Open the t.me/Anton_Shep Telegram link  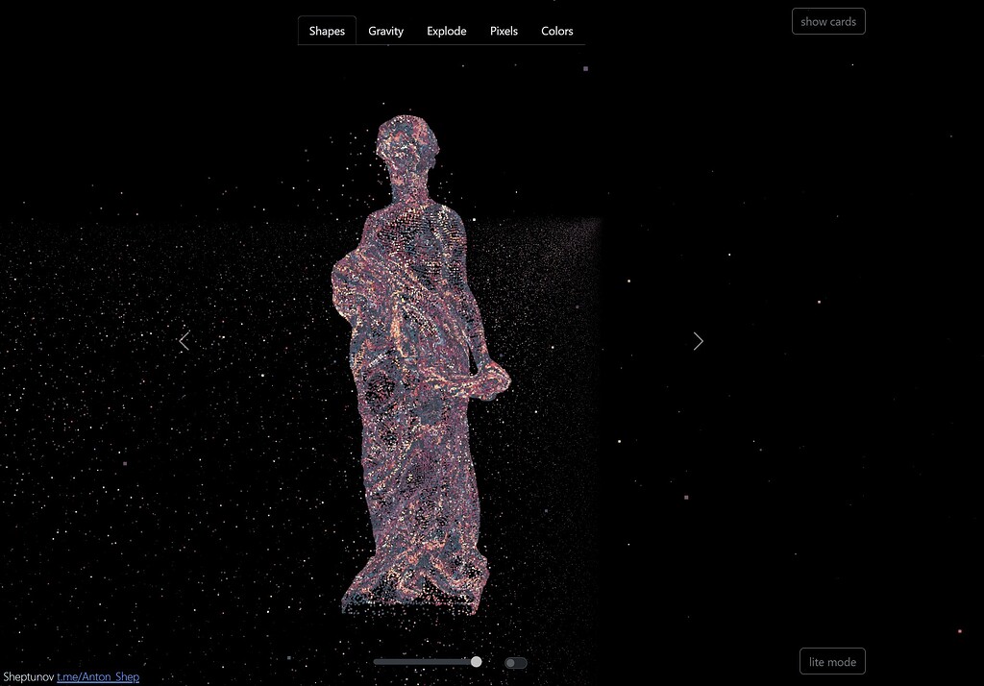pos(97,676)
